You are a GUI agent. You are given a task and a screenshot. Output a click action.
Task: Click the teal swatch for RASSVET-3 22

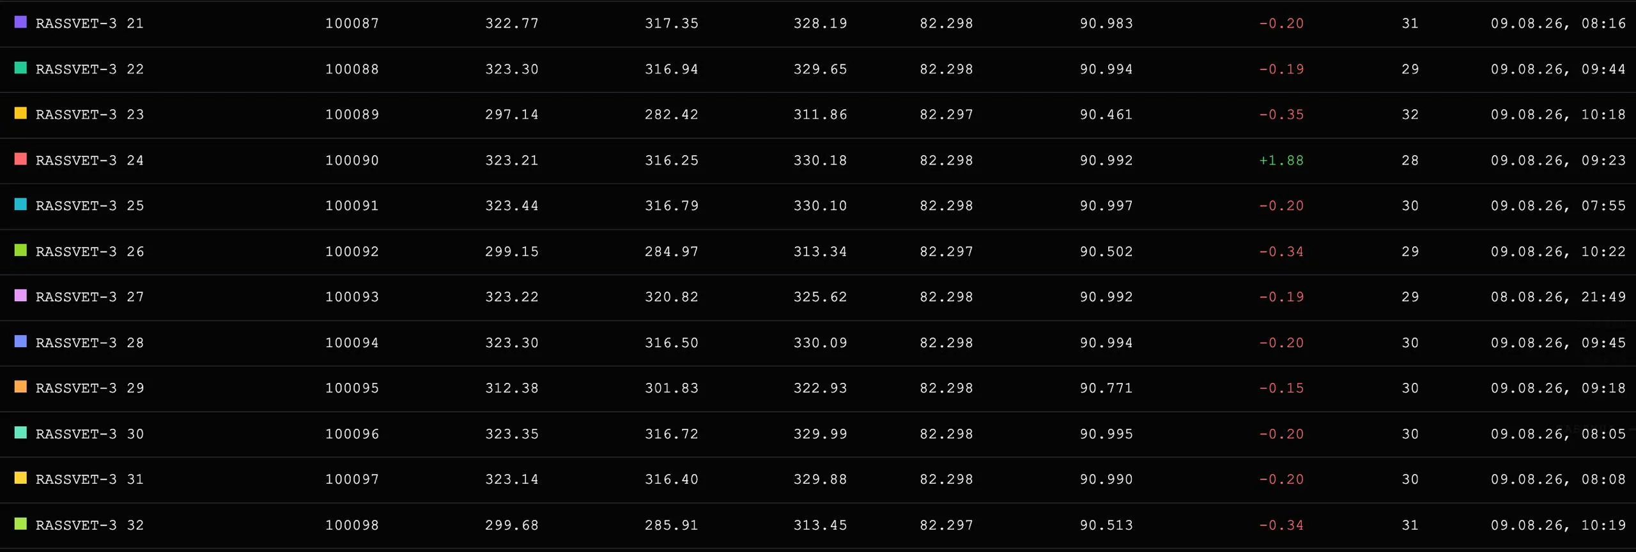pos(20,68)
